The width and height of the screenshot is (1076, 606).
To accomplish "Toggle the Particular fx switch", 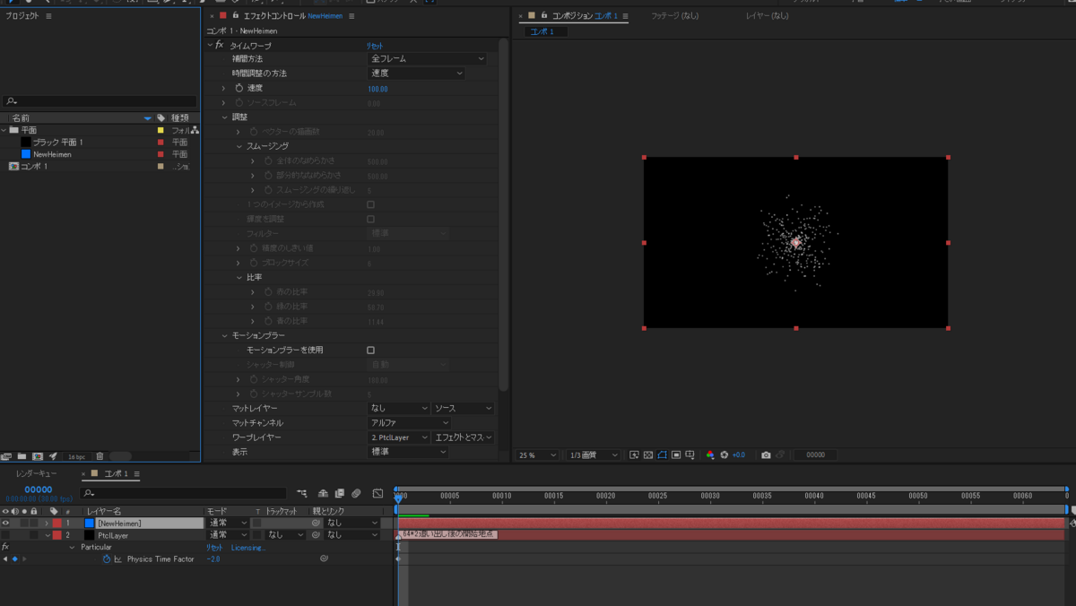I will (x=5, y=546).
